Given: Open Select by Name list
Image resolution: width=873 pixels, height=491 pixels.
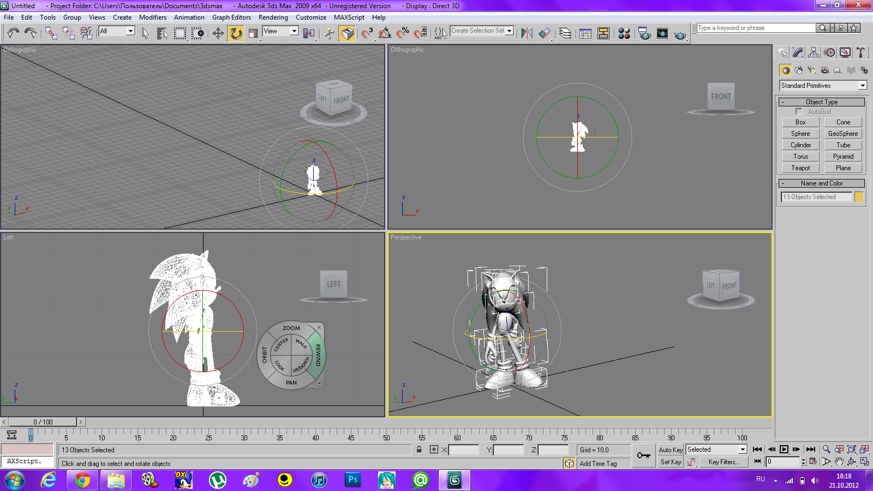Looking at the screenshot, I should tap(162, 33).
